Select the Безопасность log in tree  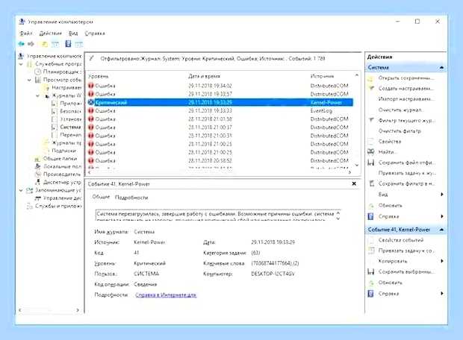(x=71, y=111)
